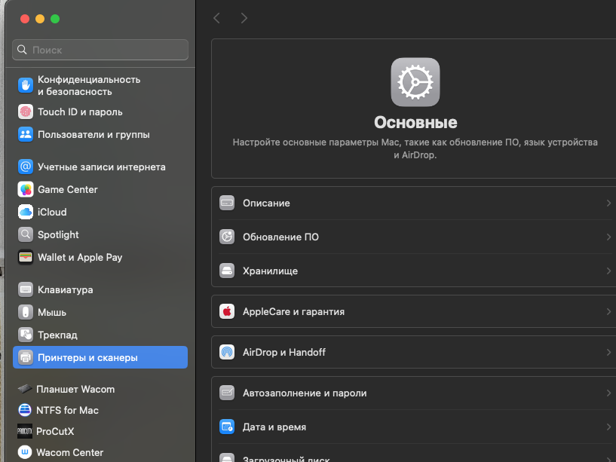Click the large Основные gear icon
This screenshot has width=616, height=462.
[x=415, y=82]
